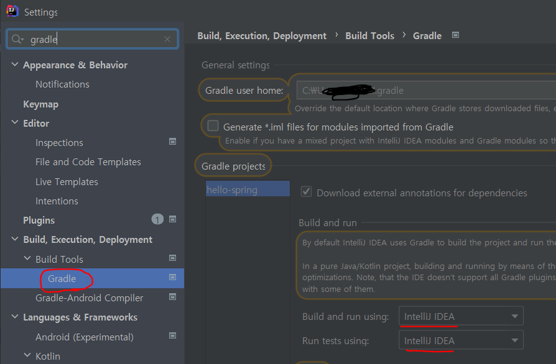The width and height of the screenshot is (556, 364).
Task: Open the Run tests using dropdown
Action: (461, 340)
